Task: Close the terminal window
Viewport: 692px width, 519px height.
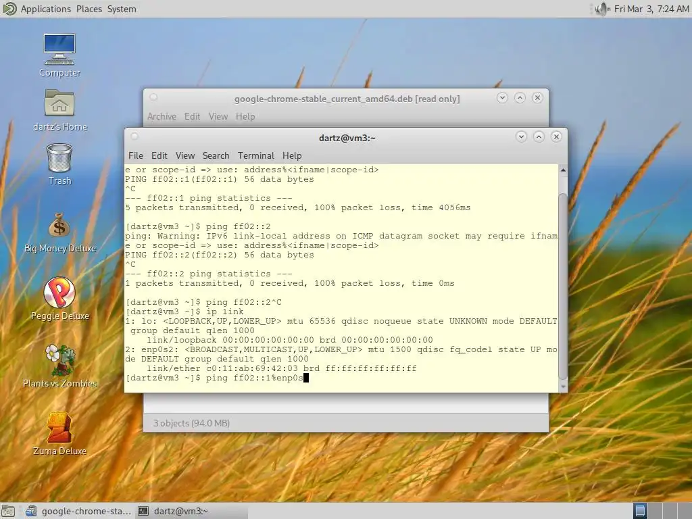Action: (557, 137)
